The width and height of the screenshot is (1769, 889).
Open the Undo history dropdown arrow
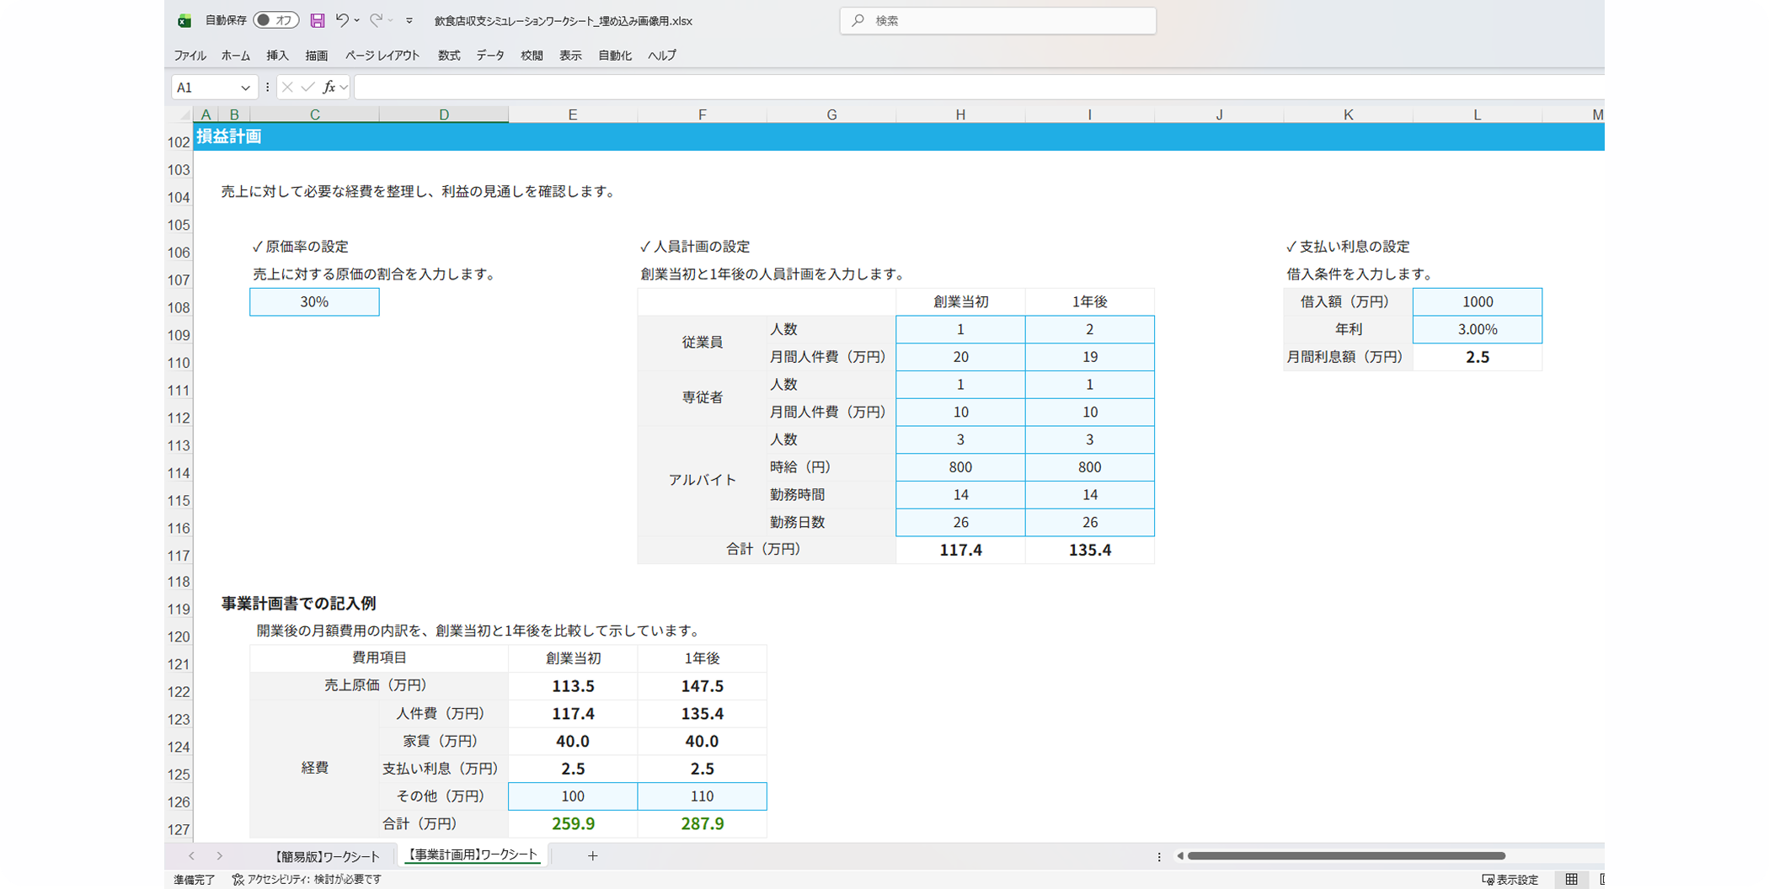[357, 20]
